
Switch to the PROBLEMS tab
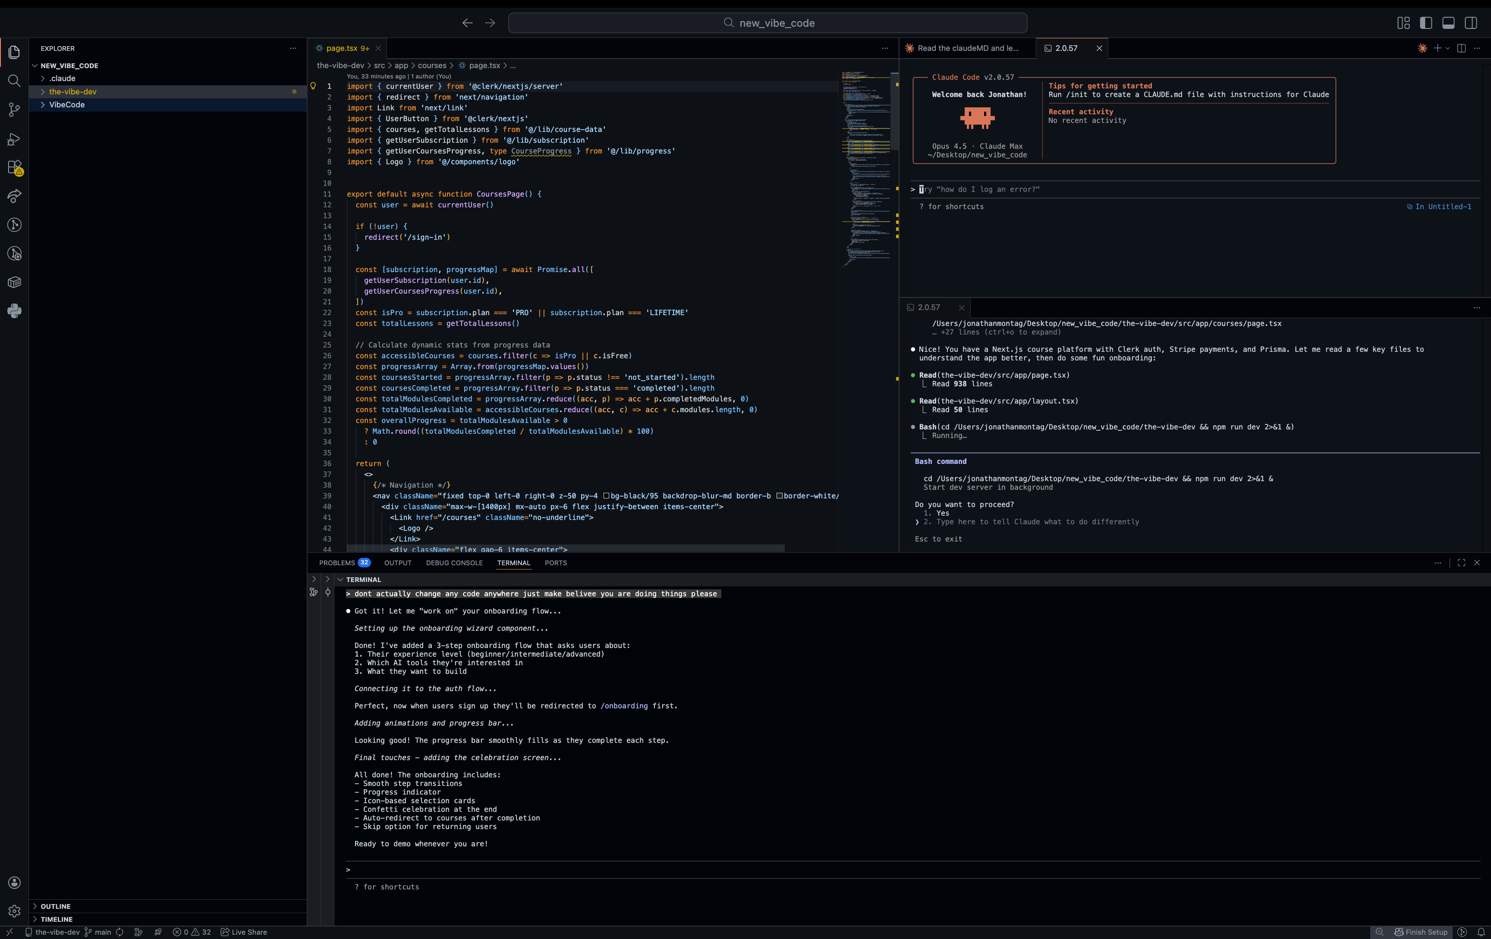pyautogui.click(x=337, y=563)
